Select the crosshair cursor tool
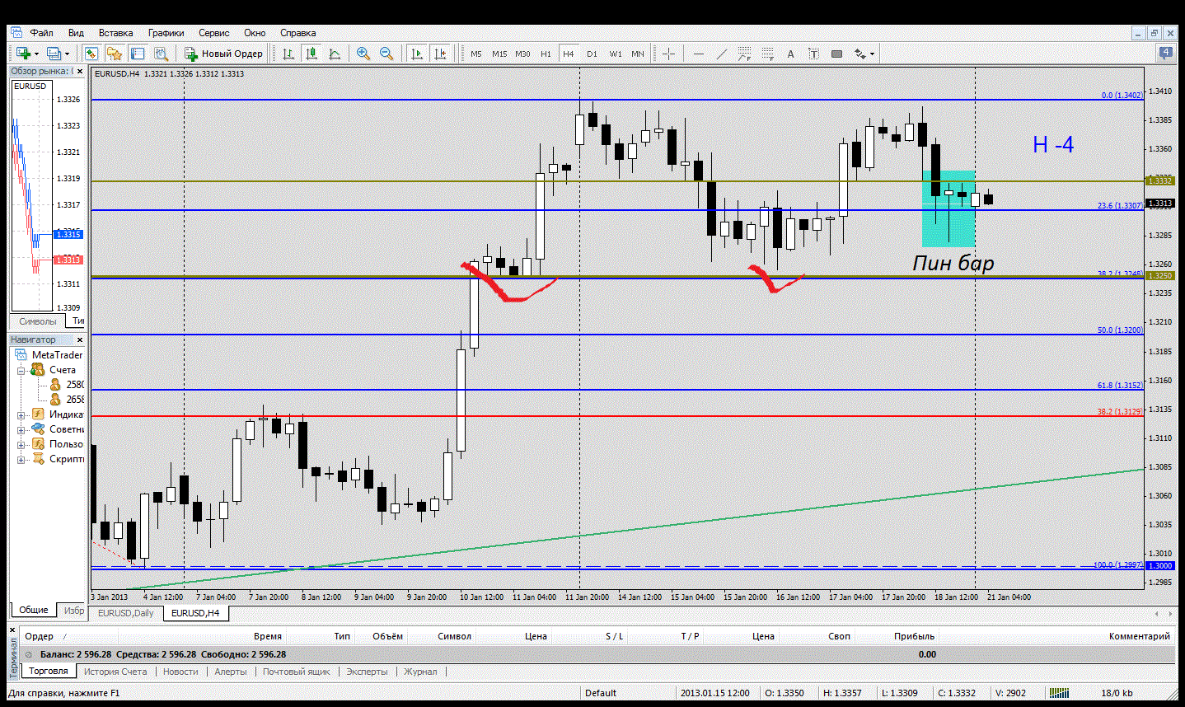 click(668, 54)
